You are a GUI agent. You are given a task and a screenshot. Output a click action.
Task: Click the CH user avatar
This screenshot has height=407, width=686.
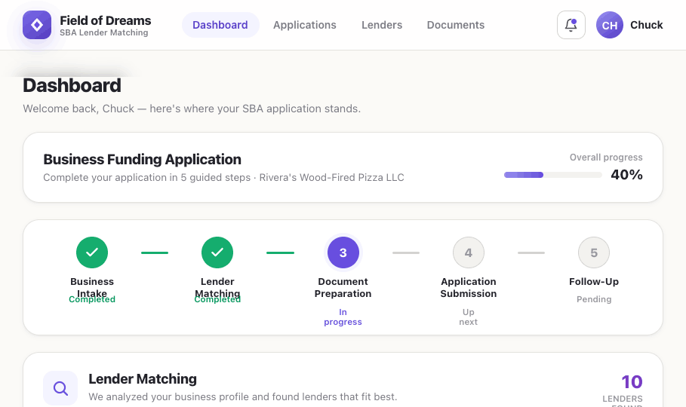(x=610, y=25)
